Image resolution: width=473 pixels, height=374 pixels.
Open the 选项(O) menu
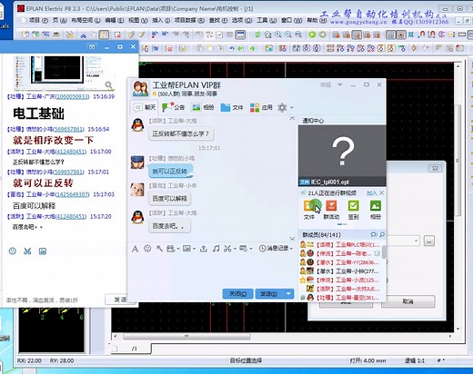pos(242,20)
